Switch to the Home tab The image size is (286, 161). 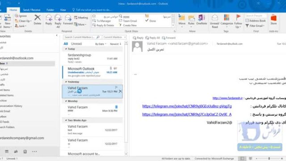[x=13, y=10]
